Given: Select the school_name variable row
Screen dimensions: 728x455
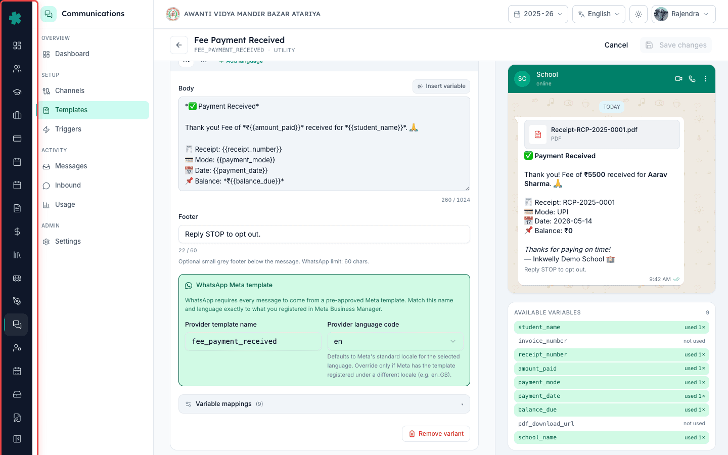Looking at the screenshot, I should (612, 437).
